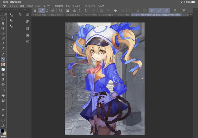
Task: Click the highlighted pen nib tool
Action: (x=3, y=59)
